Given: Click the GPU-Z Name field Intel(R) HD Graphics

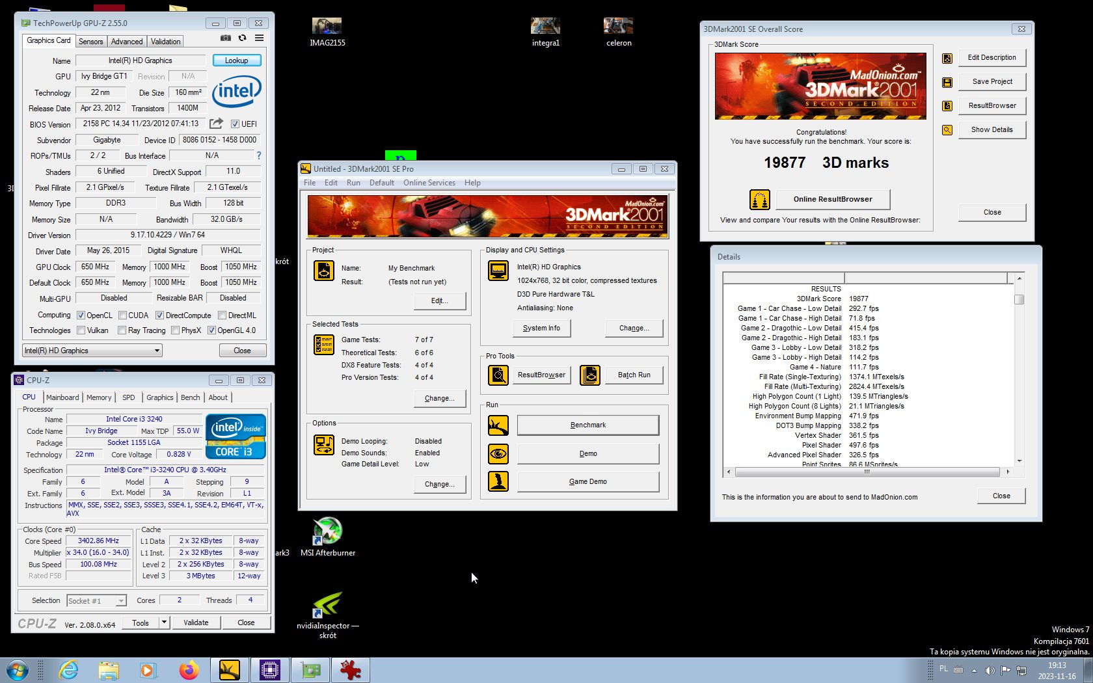Looking at the screenshot, I should click(x=140, y=60).
